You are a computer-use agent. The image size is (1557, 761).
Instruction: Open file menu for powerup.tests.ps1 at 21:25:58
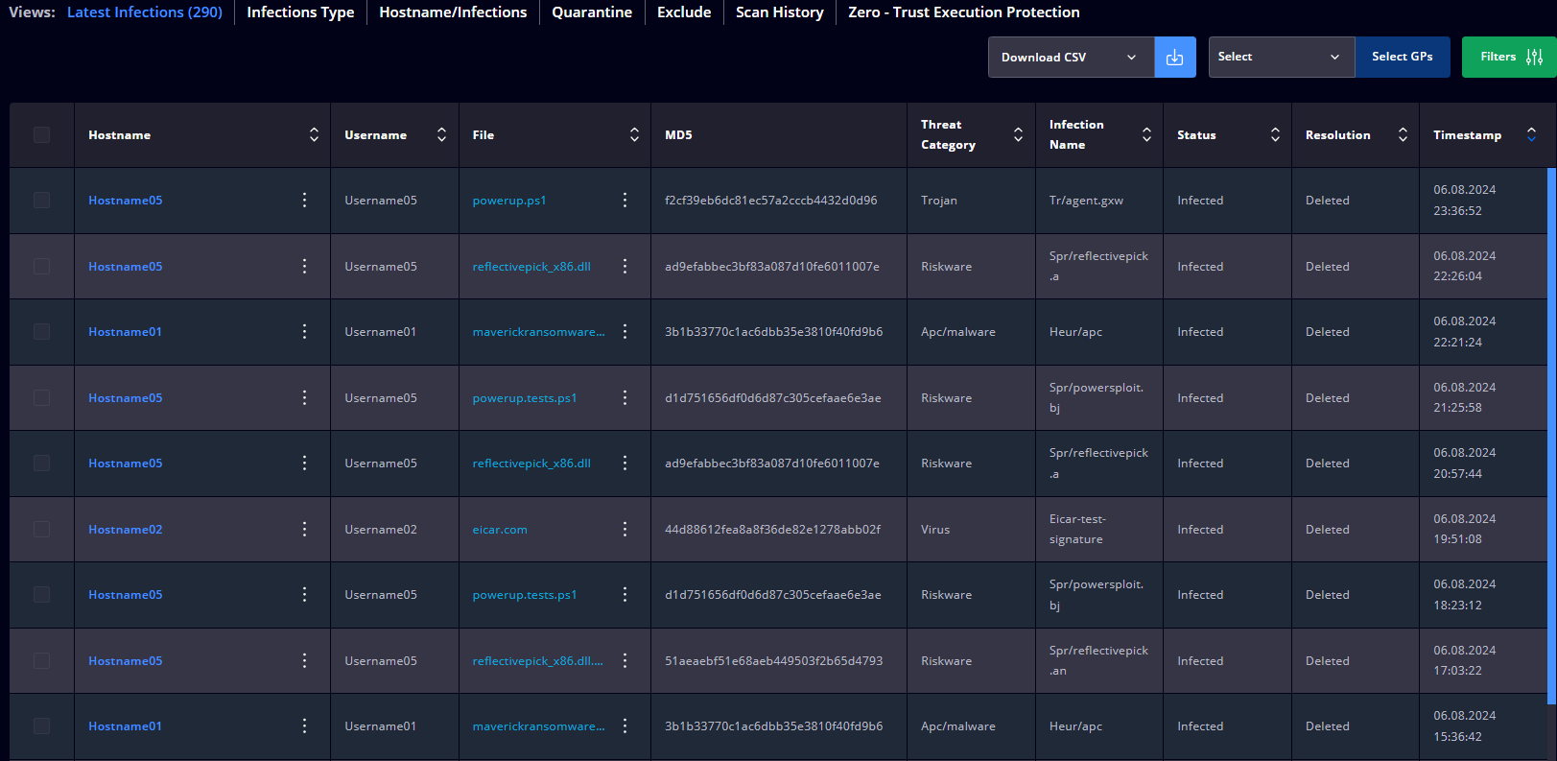pos(625,397)
